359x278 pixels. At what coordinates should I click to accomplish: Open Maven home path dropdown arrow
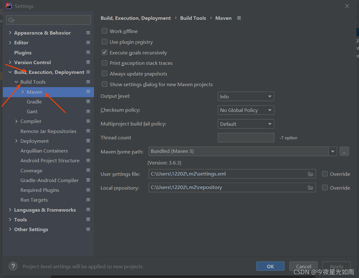point(333,151)
